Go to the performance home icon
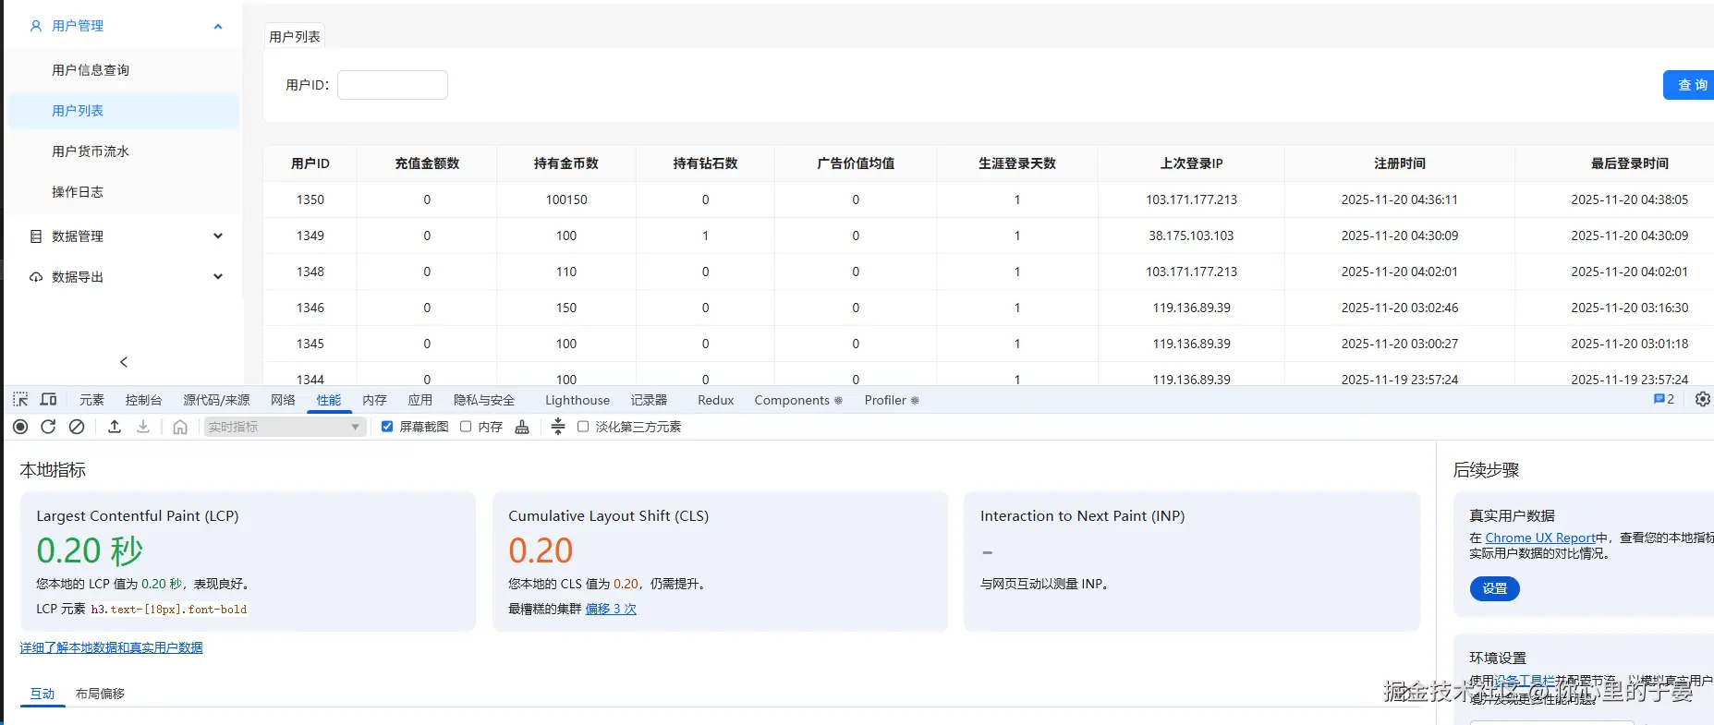The height and width of the screenshot is (725, 1714). coord(180,427)
